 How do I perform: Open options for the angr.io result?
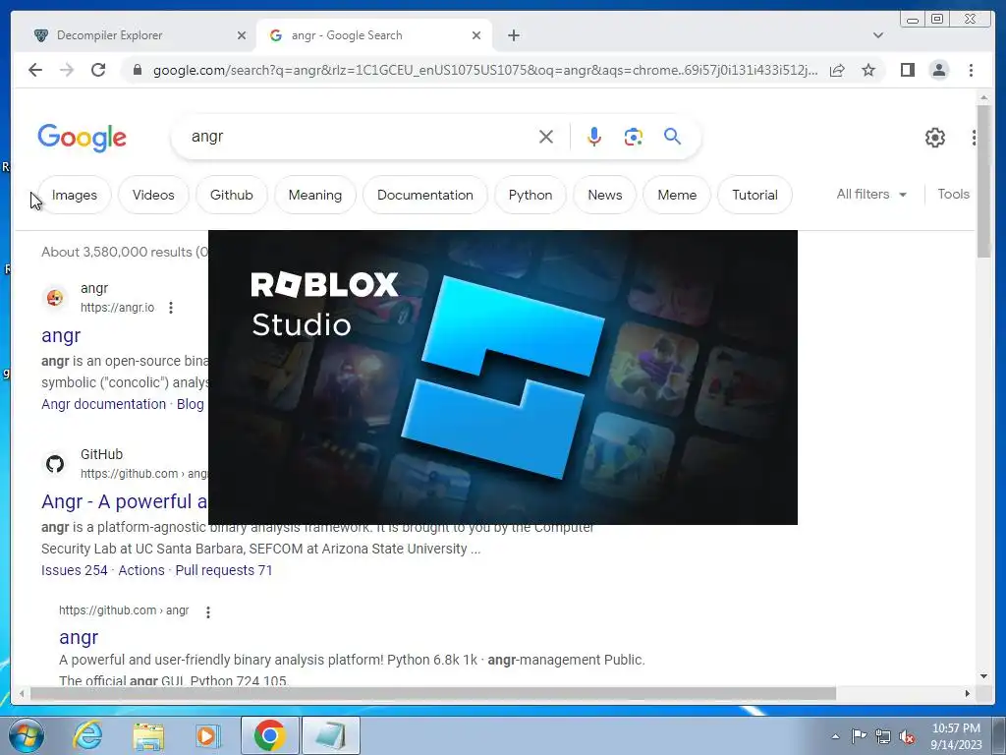(171, 308)
